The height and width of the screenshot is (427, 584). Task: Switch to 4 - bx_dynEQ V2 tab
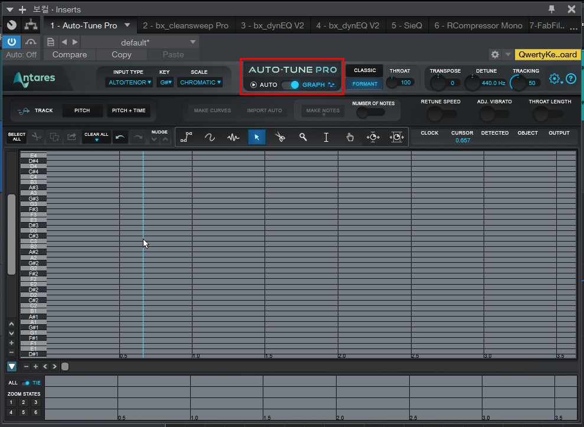click(x=347, y=25)
